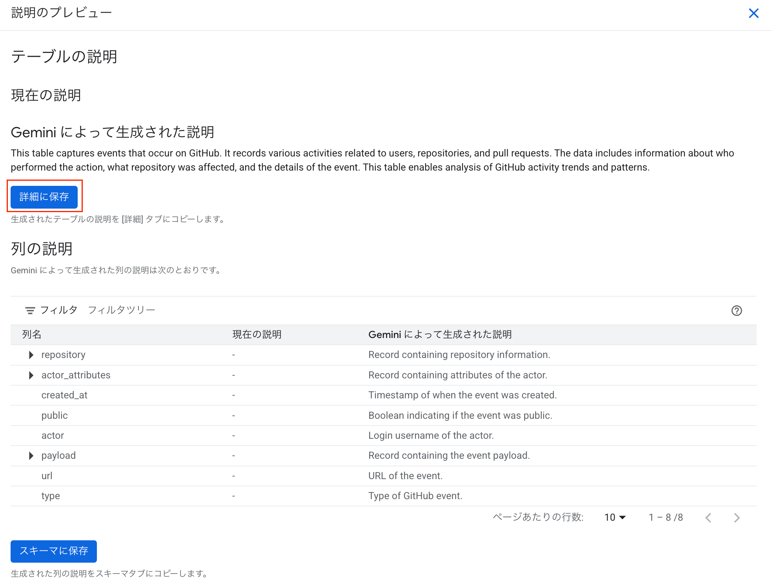Click 'Type of GitHub event.' description

pos(415,496)
